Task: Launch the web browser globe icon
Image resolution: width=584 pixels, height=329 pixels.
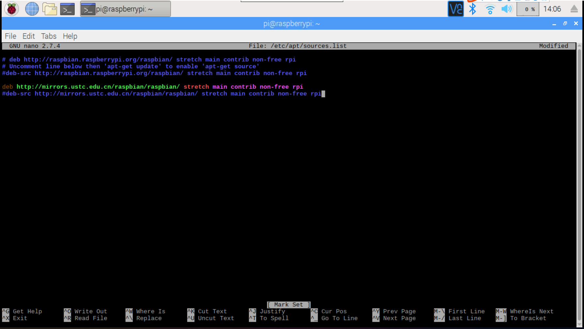Action: 32,9
